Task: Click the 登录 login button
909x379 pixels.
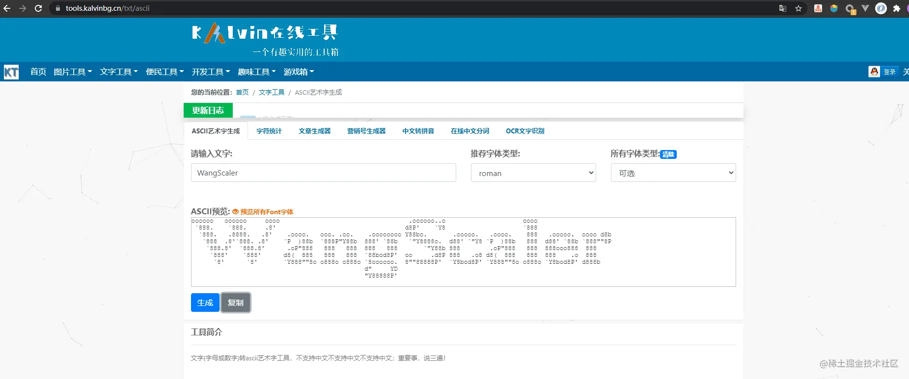Action: click(889, 72)
